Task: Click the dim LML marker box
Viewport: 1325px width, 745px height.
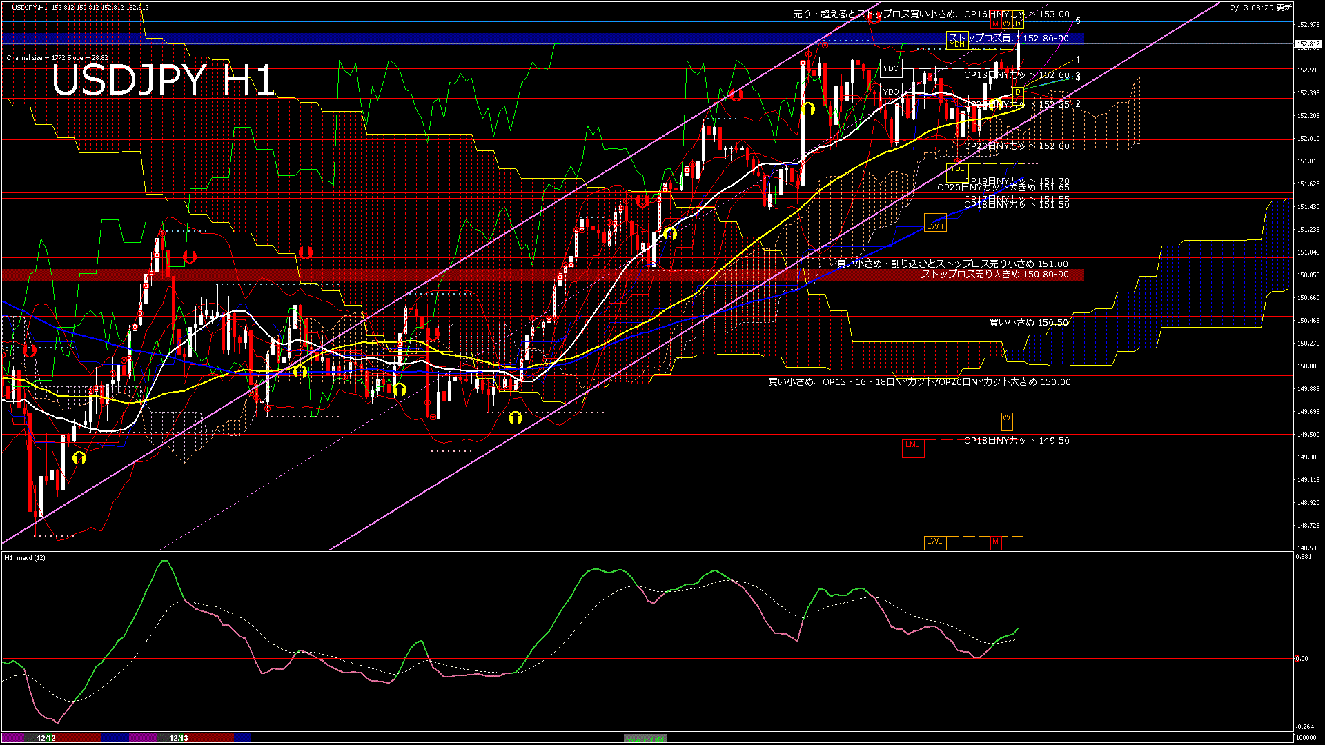Action: [912, 446]
